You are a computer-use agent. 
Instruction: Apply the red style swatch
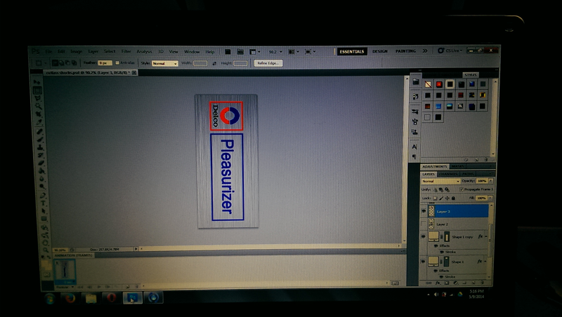point(438,84)
